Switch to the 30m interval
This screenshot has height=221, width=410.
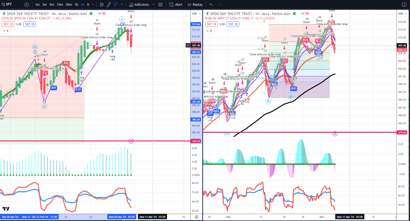point(69,5)
